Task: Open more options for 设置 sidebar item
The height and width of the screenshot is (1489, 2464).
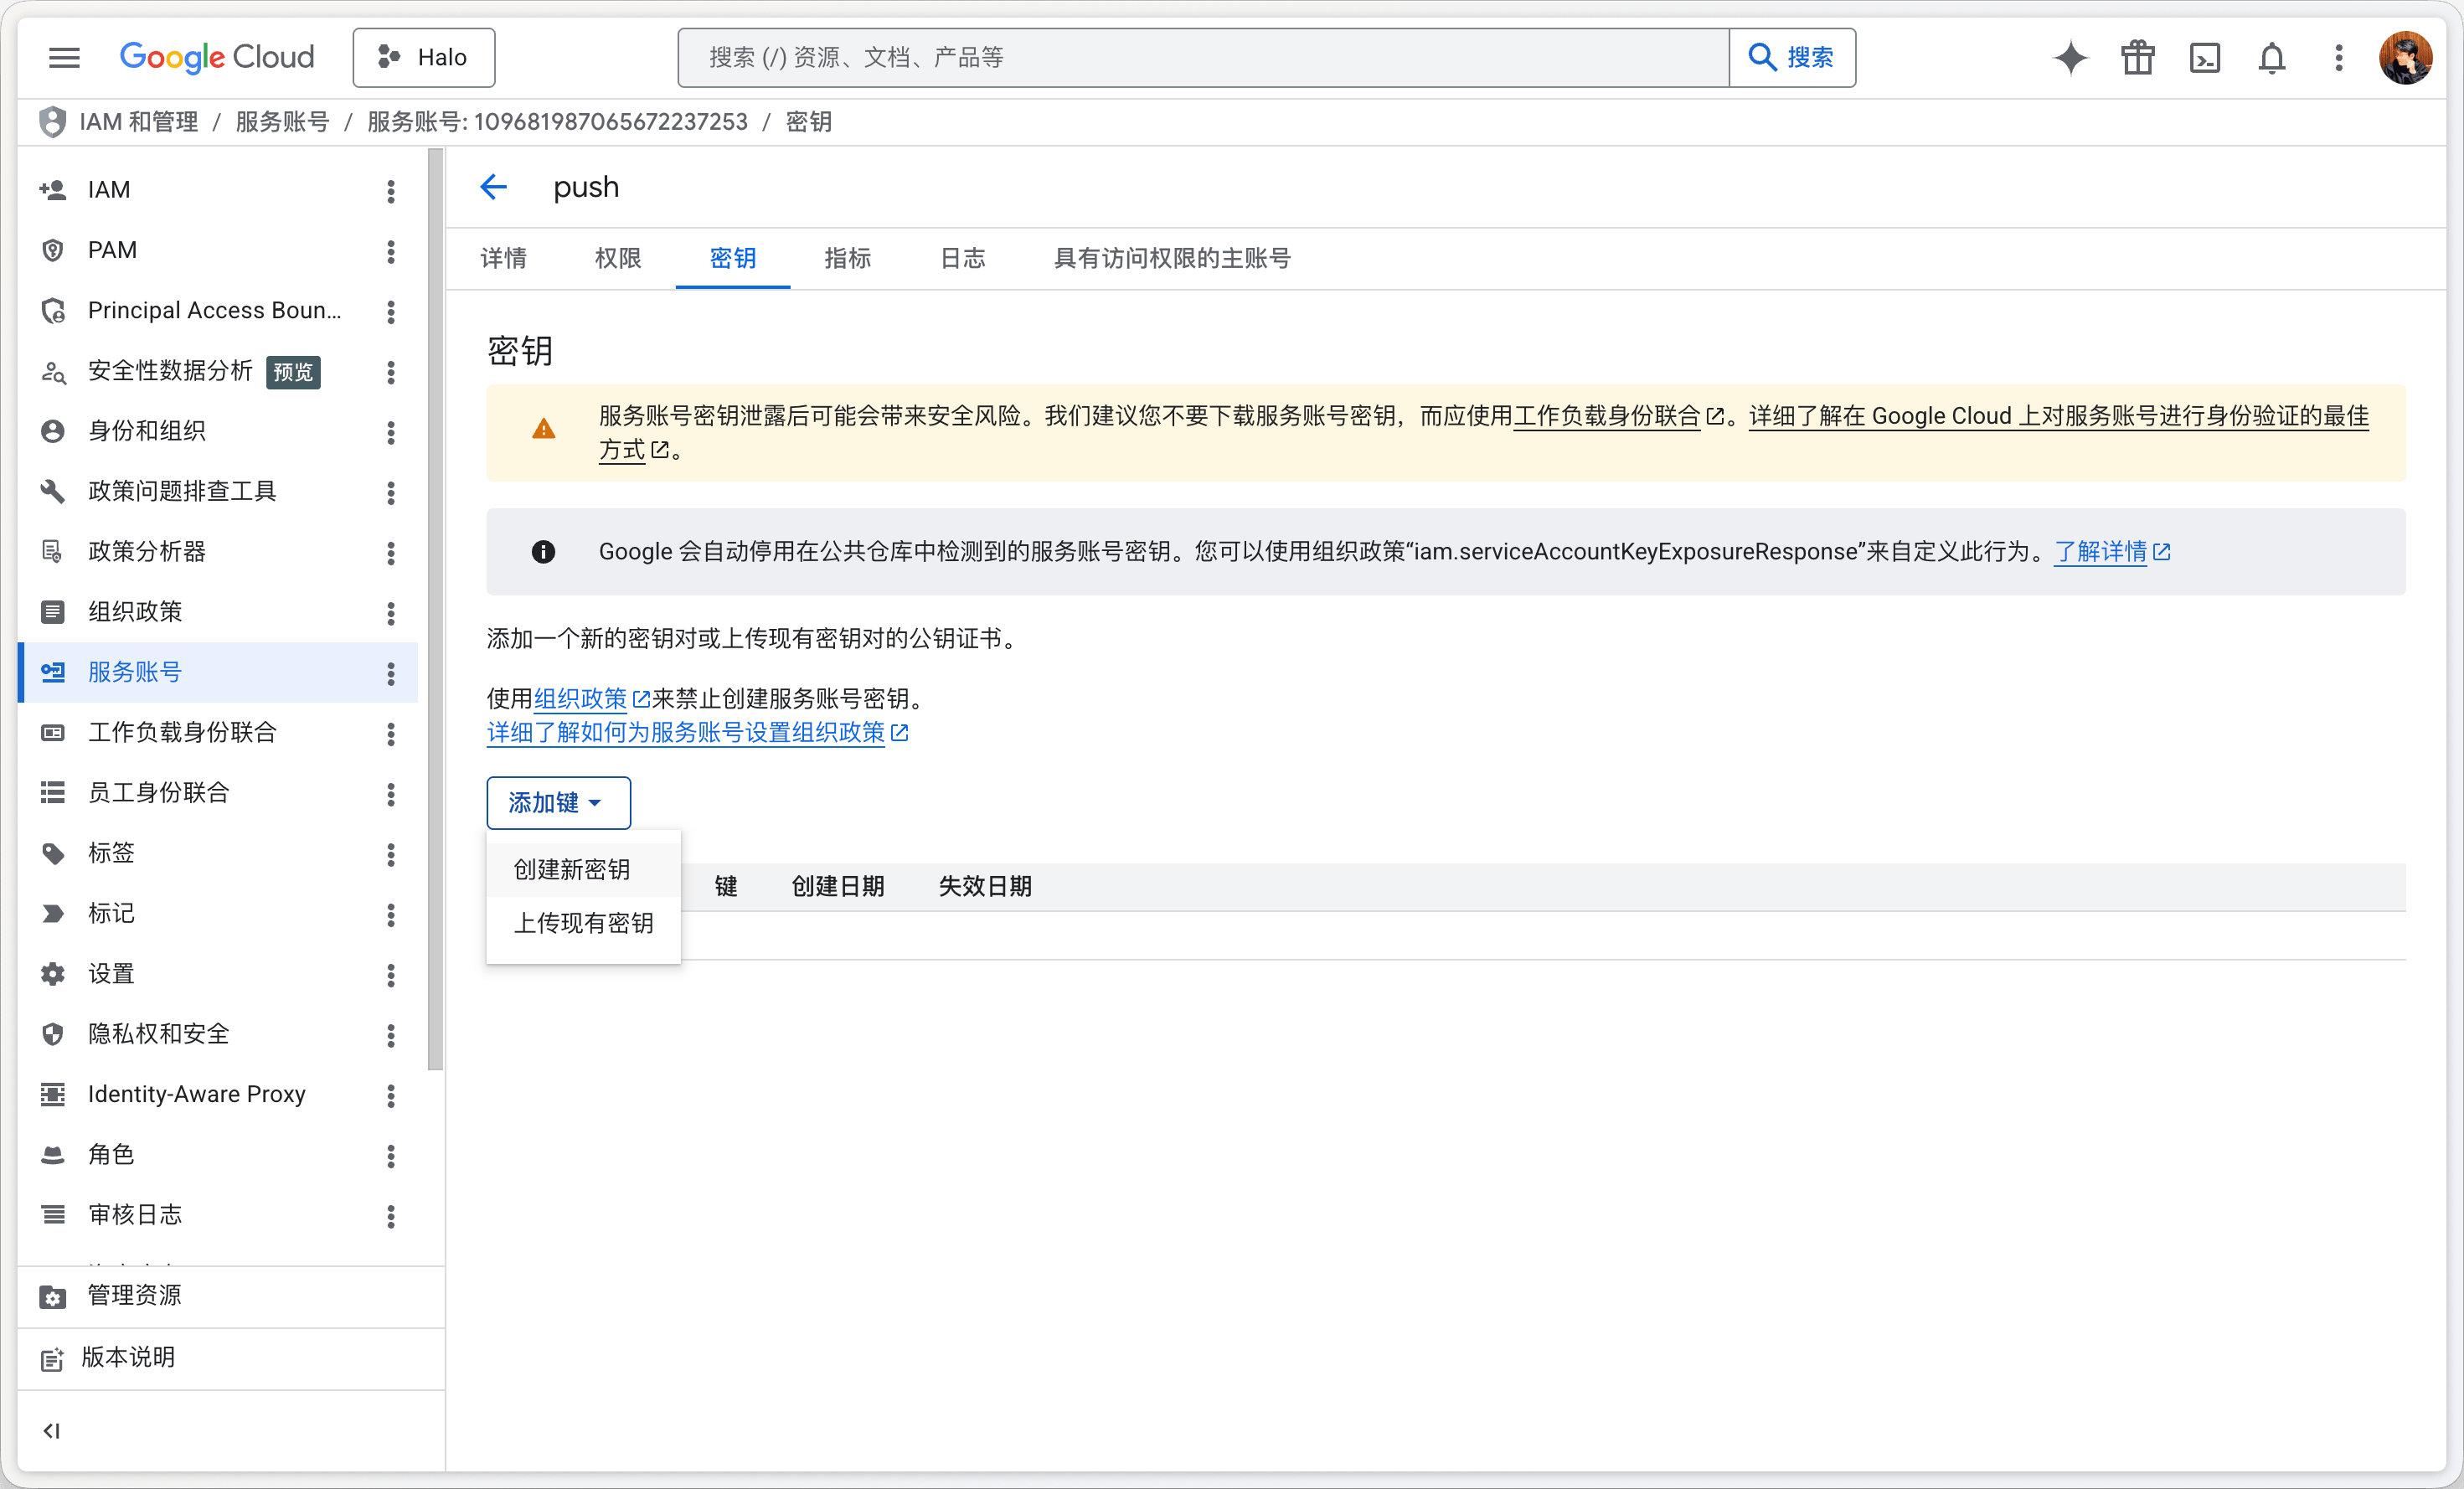Action: [391, 975]
